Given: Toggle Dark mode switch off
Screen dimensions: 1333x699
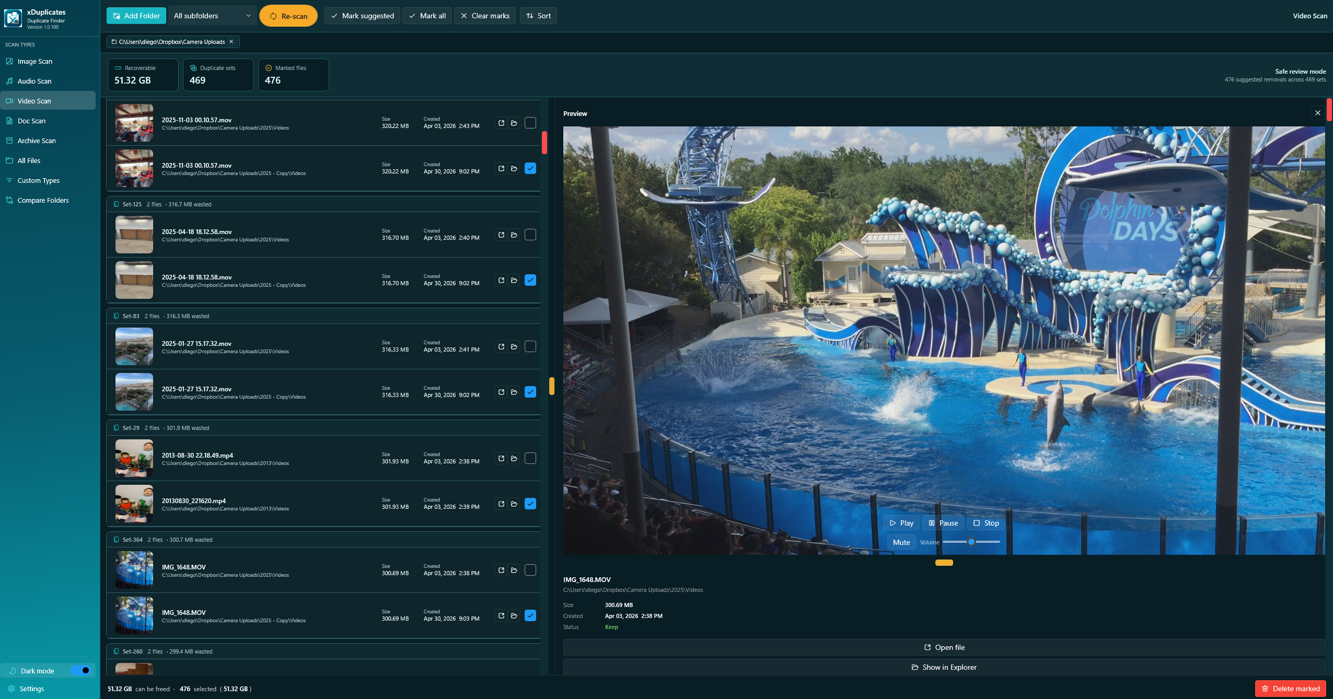Looking at the screenshot, I should pyautogui.click(x=80, y=670).
